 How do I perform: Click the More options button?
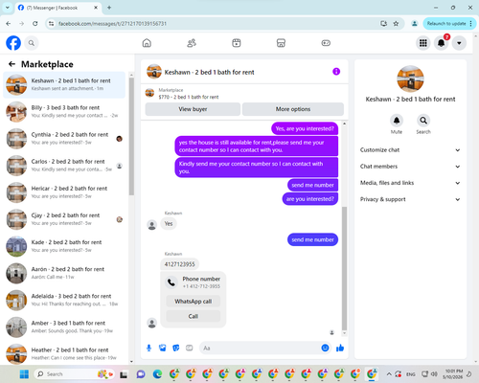click(293, 109)
